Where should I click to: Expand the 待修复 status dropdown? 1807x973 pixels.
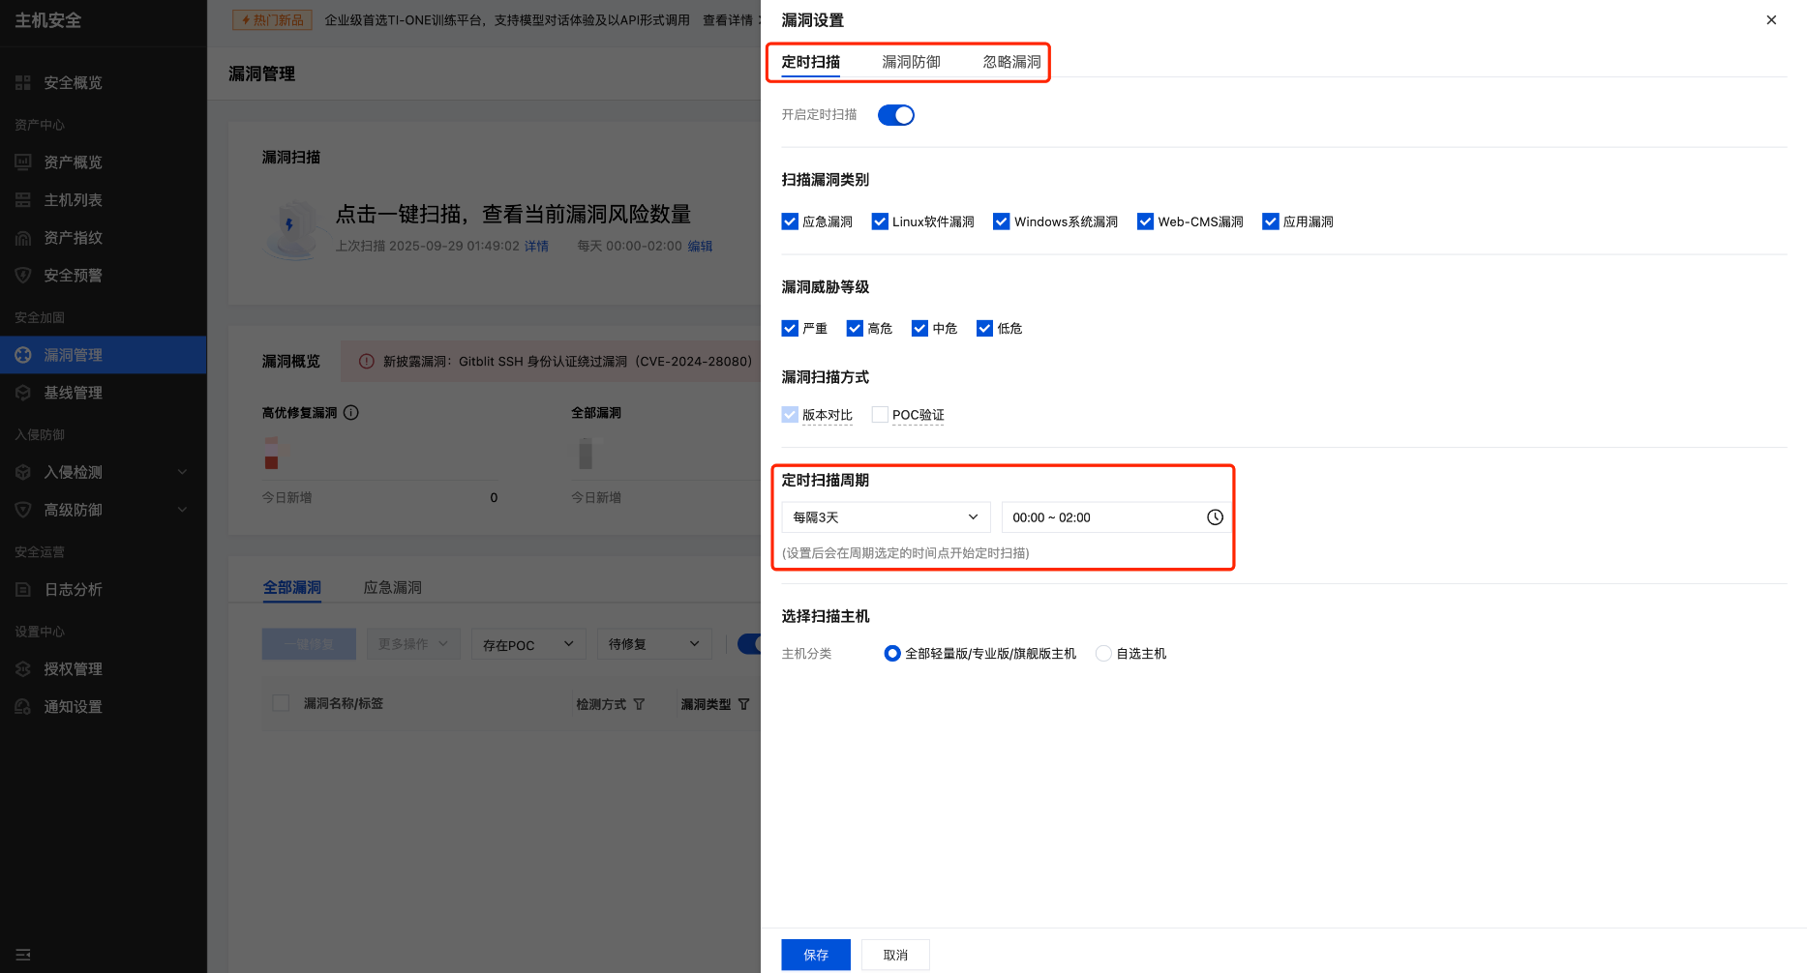[x=653, y=643]
